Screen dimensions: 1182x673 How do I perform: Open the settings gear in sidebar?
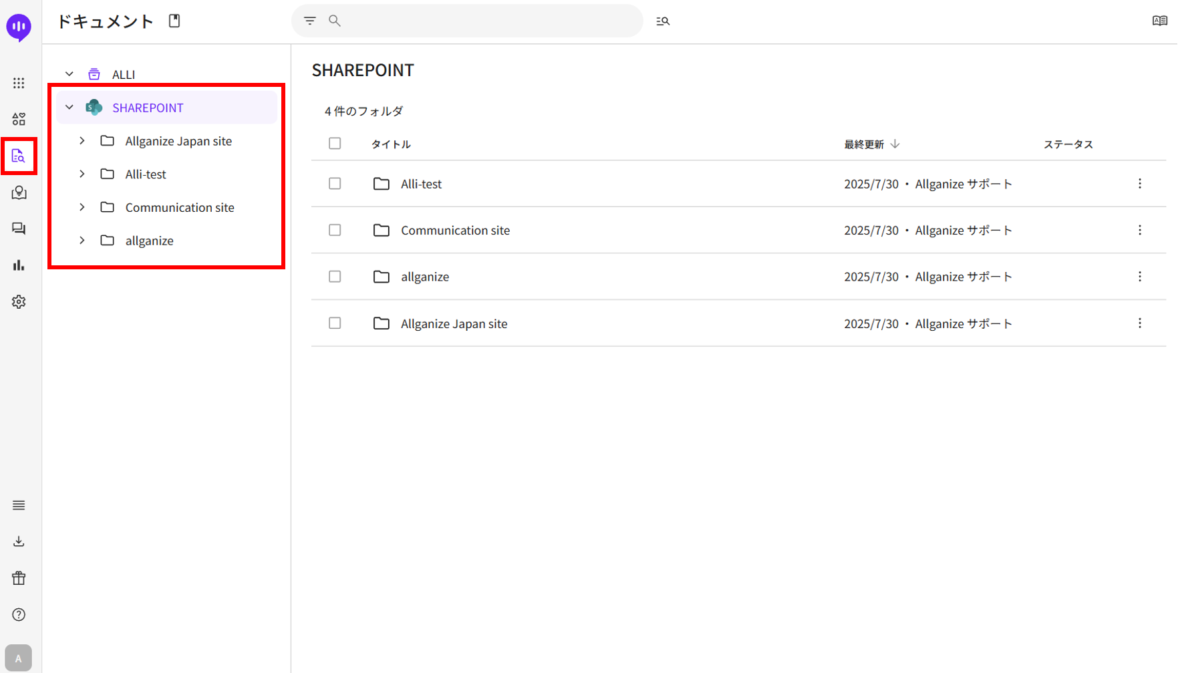(x=19, y=302)
